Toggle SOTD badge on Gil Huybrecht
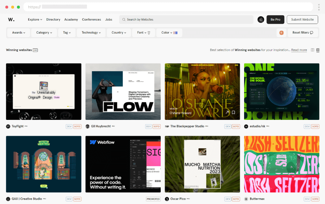The image size is (325, 204). [156, 126]
